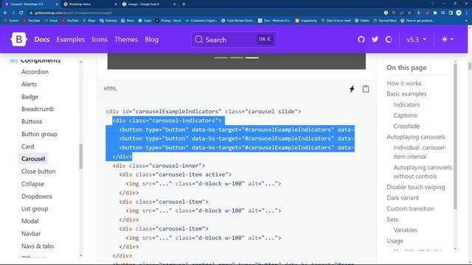
Task: Close the mango Google Search tab
Action: point(175,4)
